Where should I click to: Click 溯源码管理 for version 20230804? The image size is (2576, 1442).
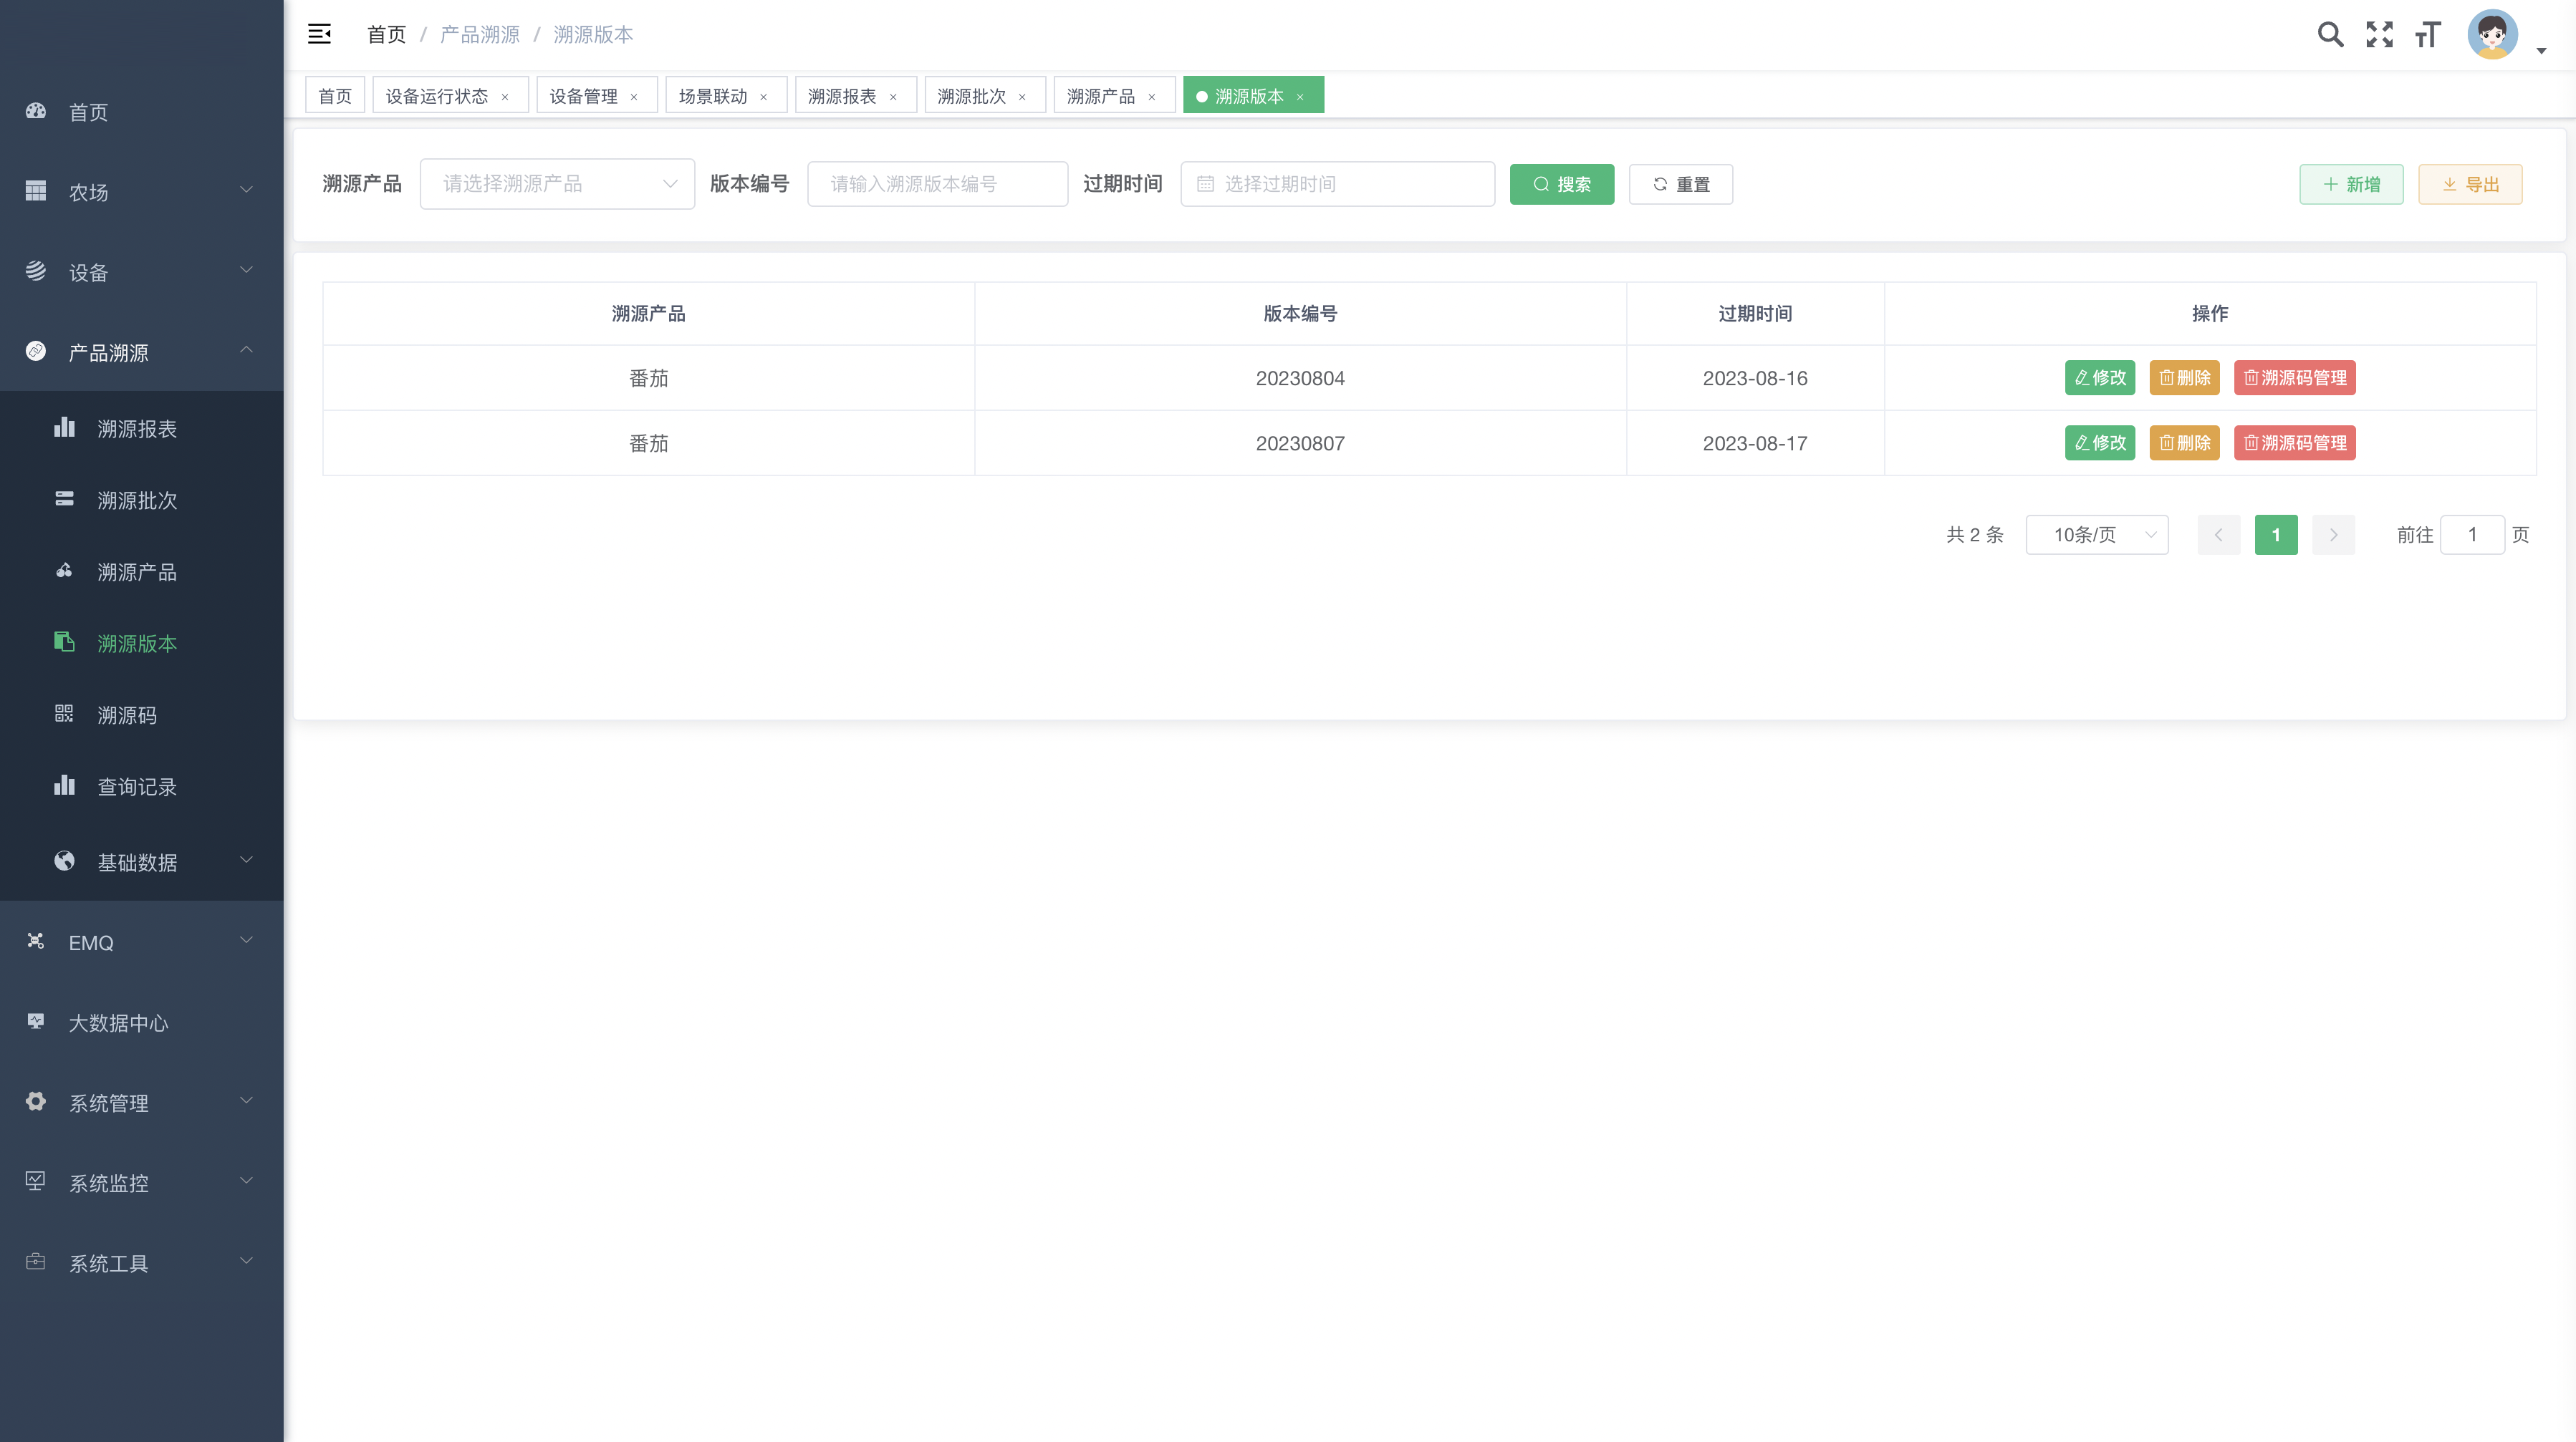[x=2294, y=378]
